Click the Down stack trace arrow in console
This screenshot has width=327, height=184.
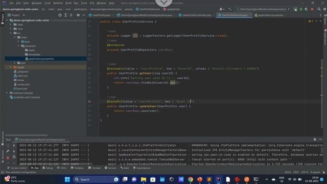[14, 151]
